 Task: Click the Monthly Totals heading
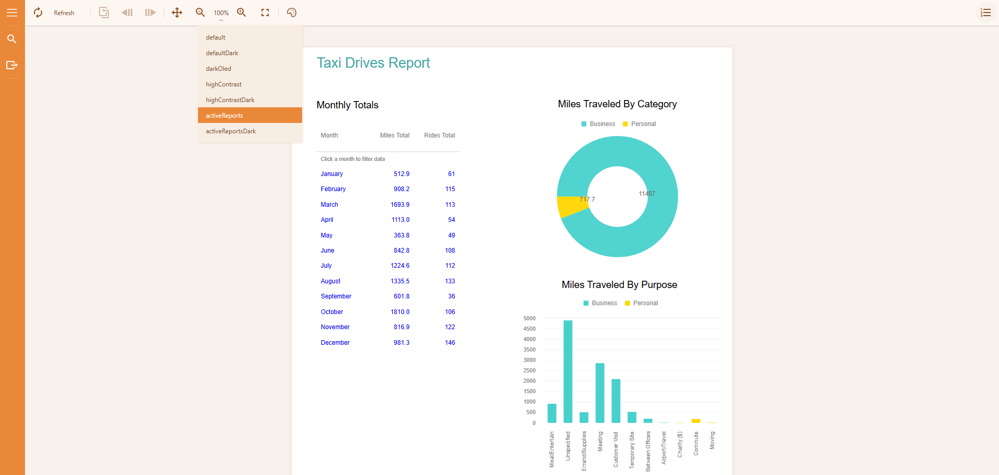click(347, 105)
